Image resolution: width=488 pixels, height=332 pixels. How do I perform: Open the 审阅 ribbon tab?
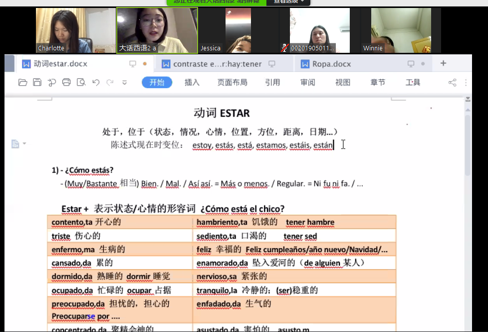pos(307,82)
